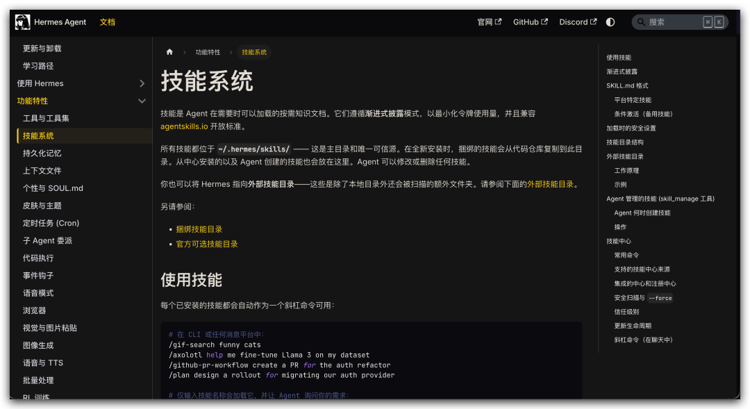Open the 官方可选技能目录 link
This screenshot has height=409, width=750.
pos(206,244)
